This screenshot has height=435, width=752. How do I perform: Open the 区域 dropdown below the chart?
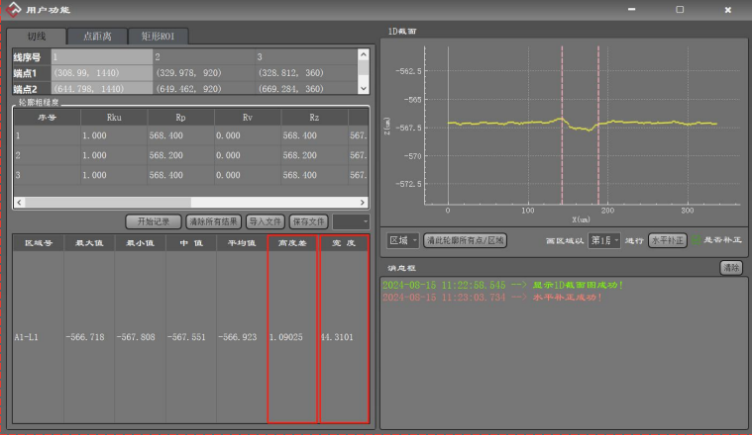(x=403, y=240)
